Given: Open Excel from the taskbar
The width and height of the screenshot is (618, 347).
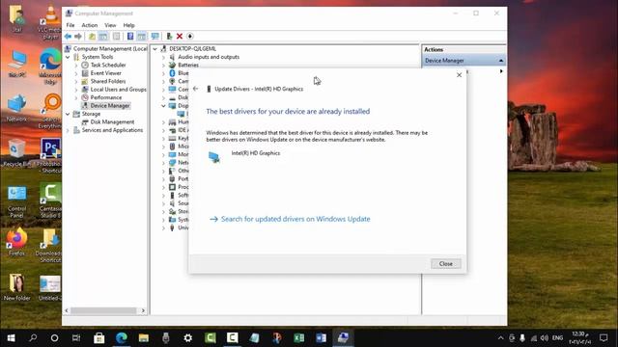Looking at the screenshot, I should coord(298,338).
